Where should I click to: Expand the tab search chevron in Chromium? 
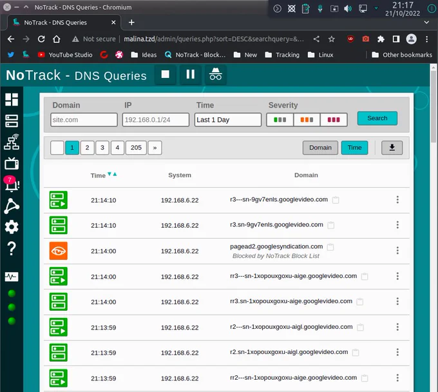tap(426, 23)
